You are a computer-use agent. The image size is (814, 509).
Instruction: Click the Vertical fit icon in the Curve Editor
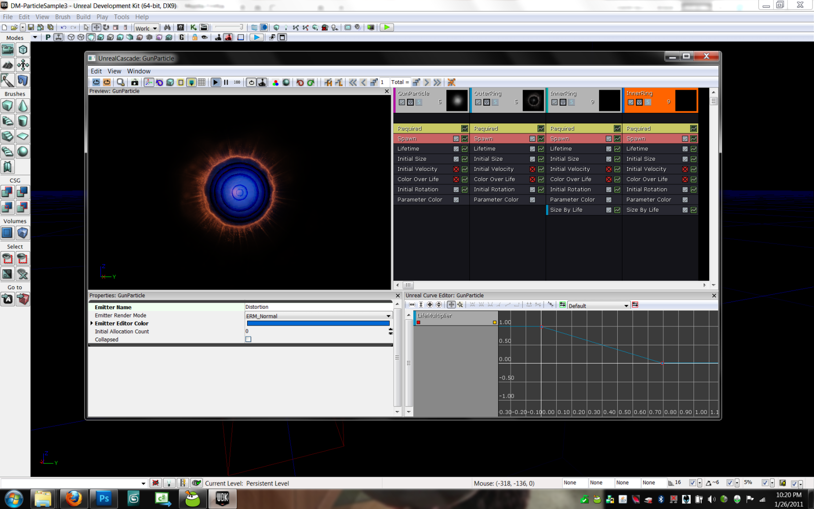(x=421, y=305)
